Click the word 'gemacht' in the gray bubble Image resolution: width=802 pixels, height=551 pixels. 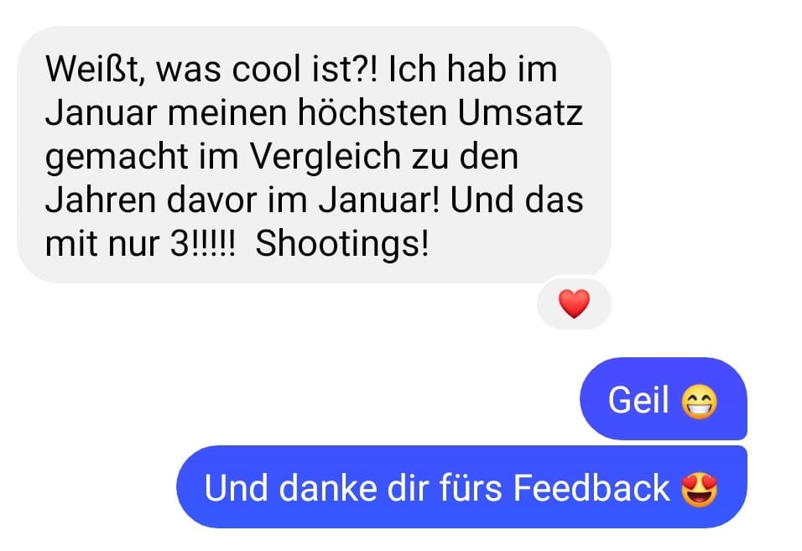tap(117, 158)
